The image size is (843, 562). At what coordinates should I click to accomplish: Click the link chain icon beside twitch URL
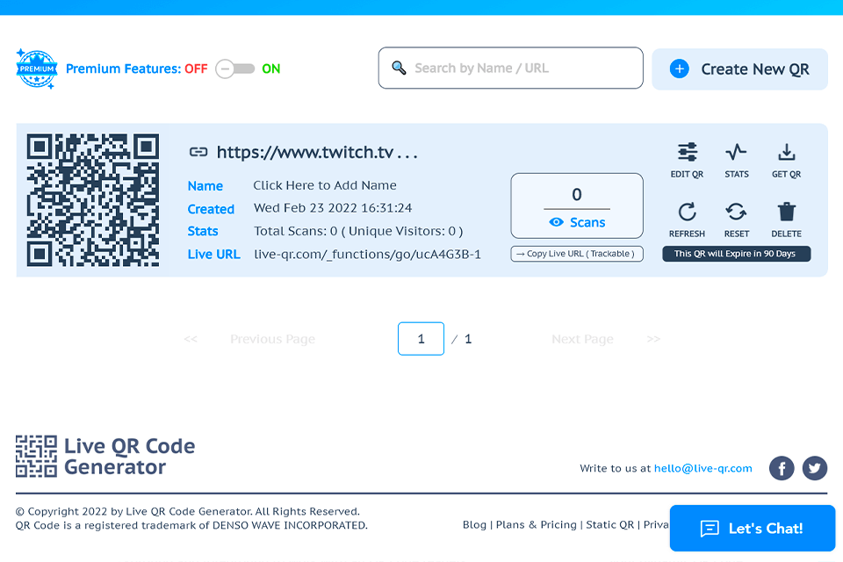[198, 152]
